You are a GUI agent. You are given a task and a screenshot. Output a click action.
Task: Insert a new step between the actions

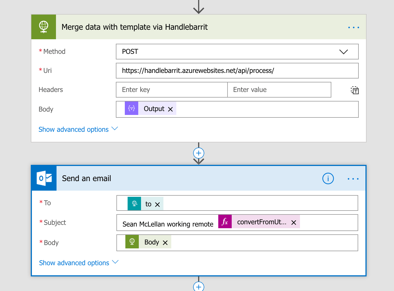[198, 153]
